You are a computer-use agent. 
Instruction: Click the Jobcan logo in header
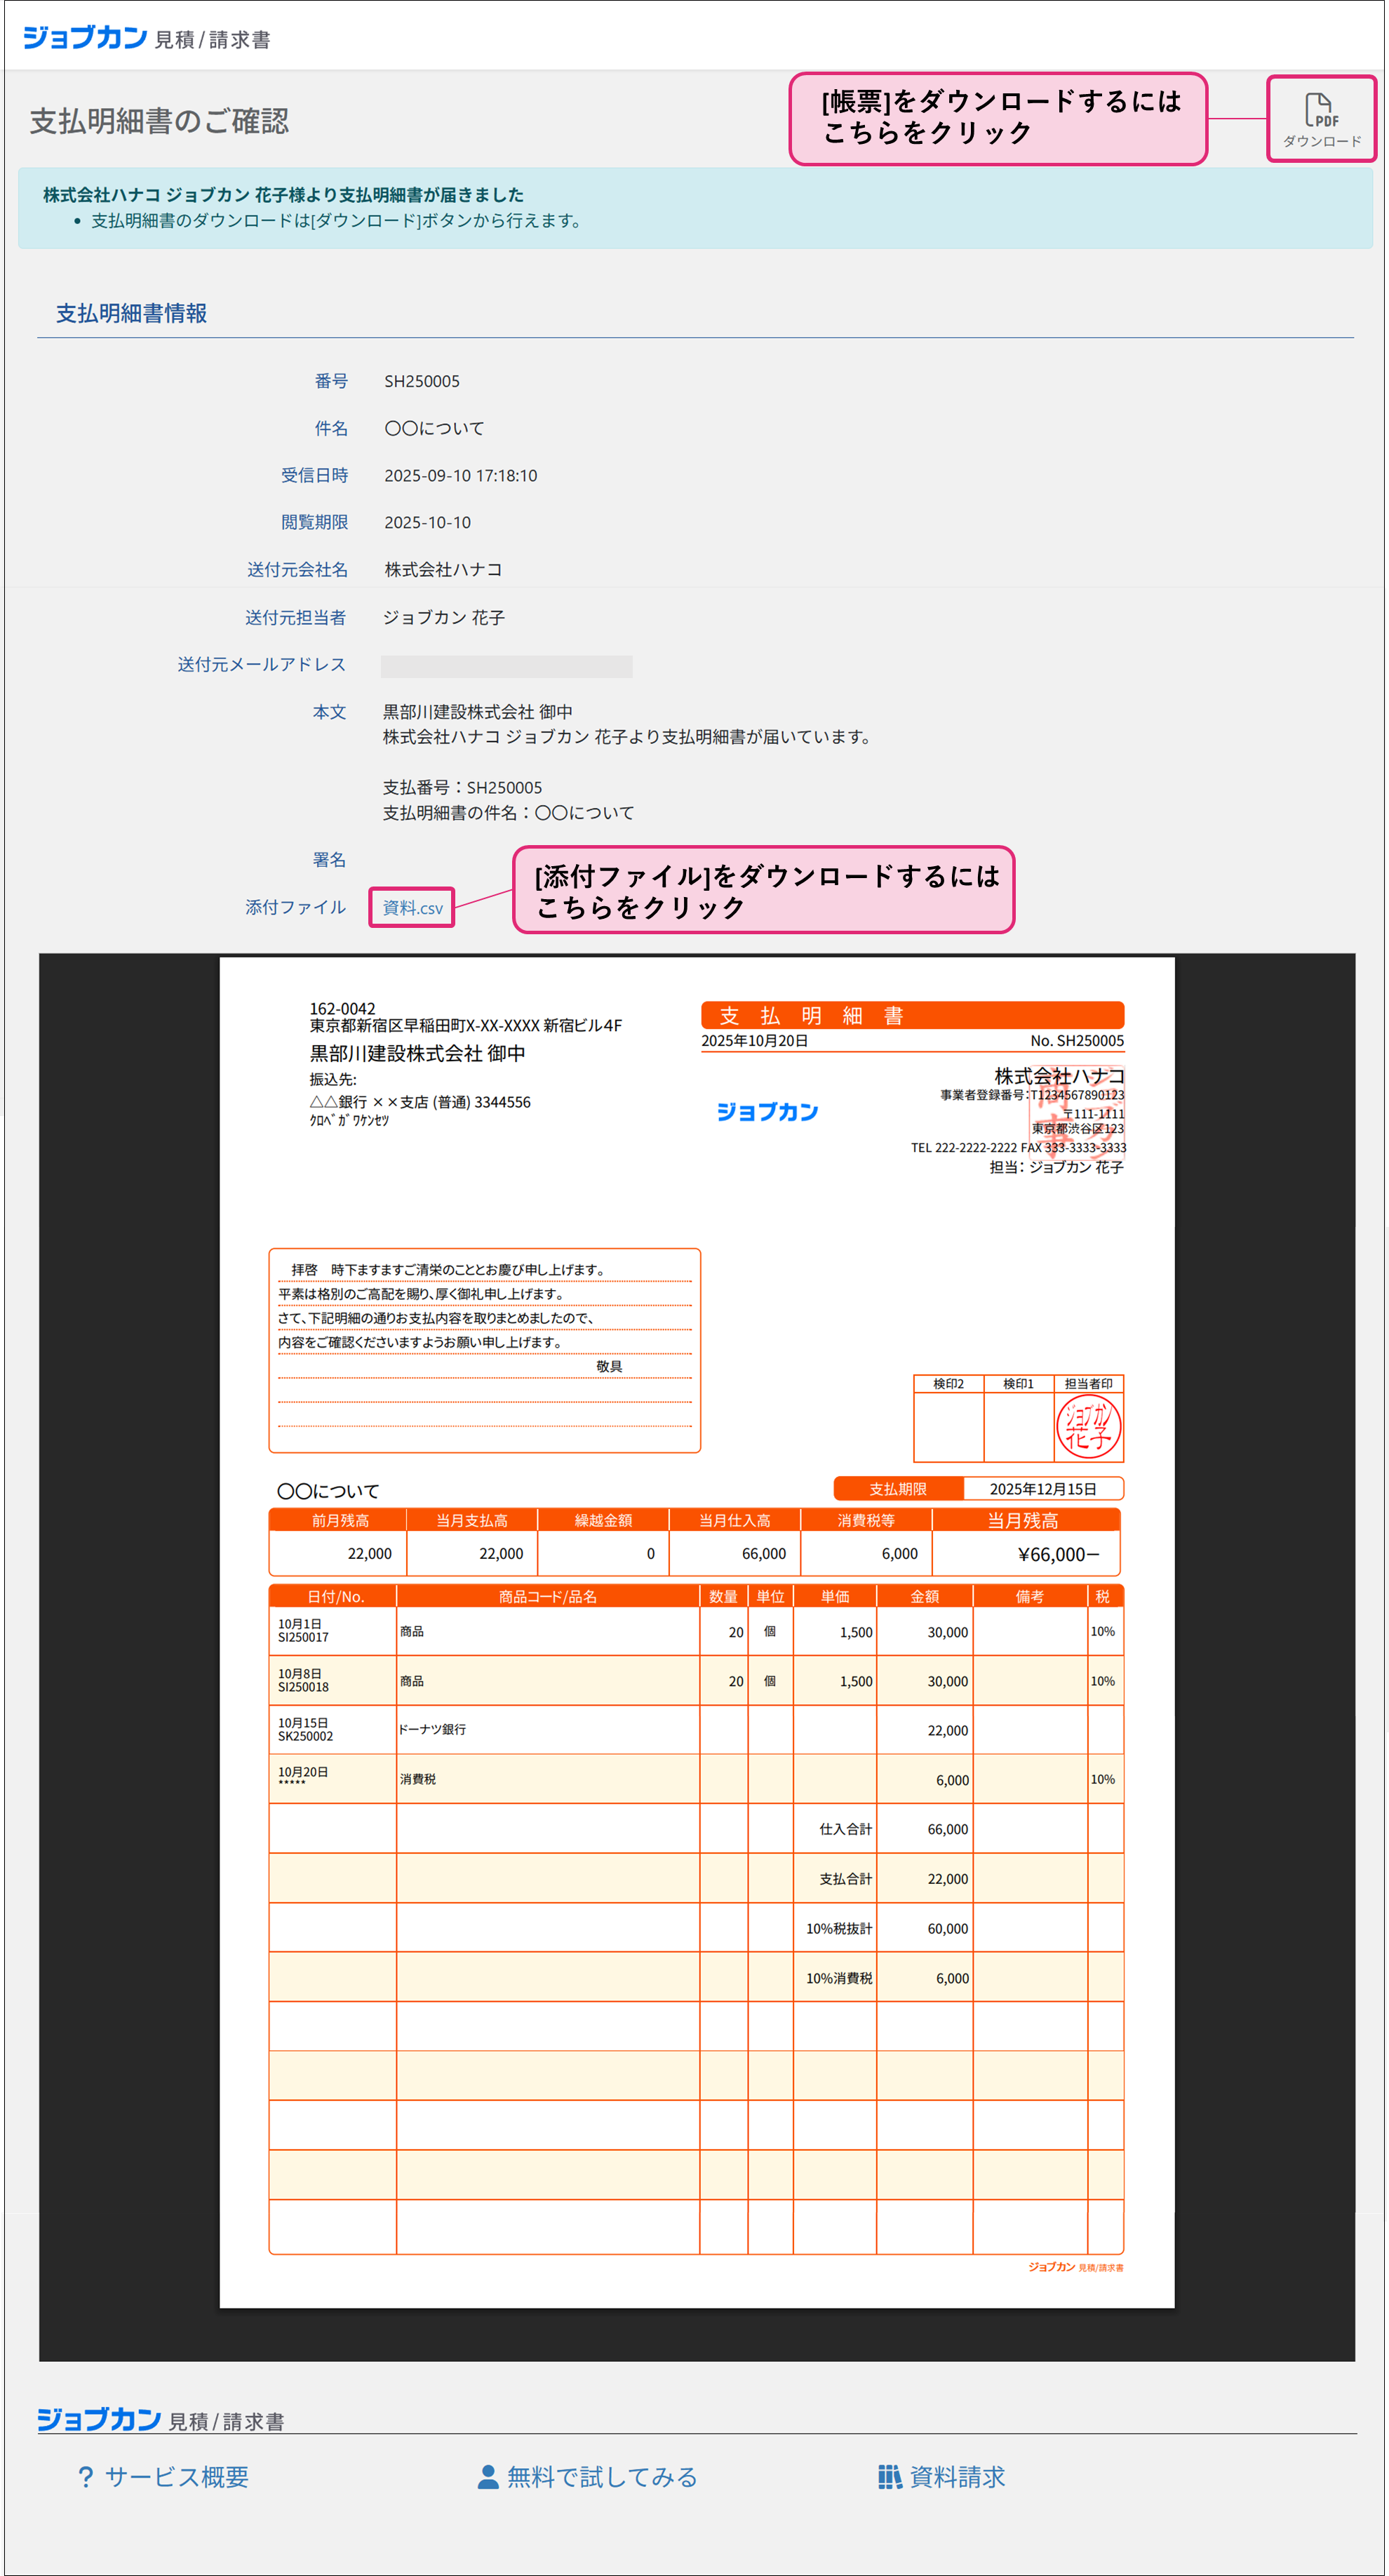tap(85, 38)
